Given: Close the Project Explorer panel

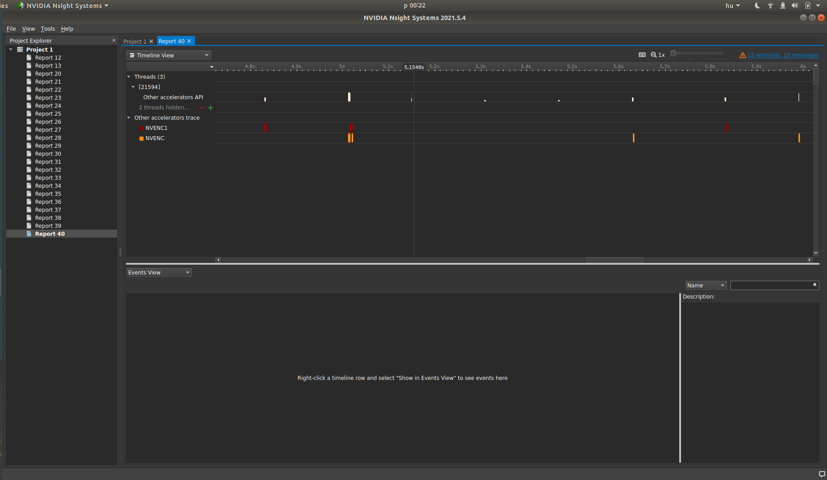Looking at the screenshot, I should [114, 40].
